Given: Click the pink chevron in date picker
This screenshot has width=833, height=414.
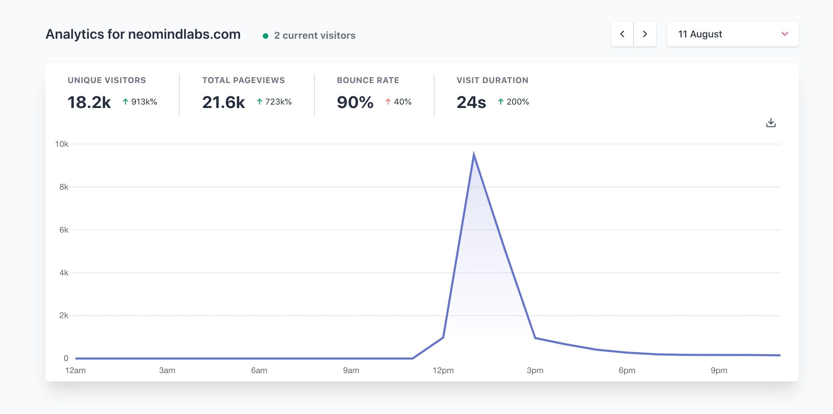Looking at the screenshot, I should point(785,34).
